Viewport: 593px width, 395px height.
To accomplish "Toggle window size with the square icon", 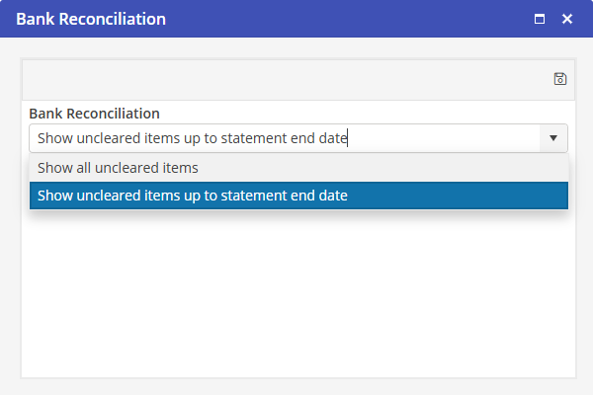I will [540, 19].
